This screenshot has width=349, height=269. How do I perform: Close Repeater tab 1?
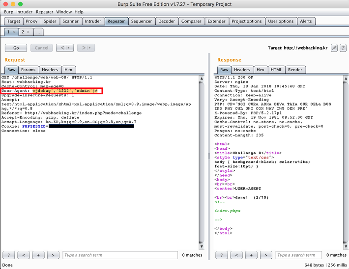click(14, 32)
